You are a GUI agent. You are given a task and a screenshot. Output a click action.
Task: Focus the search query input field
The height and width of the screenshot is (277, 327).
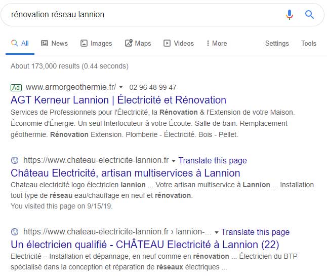coord(144,15)
